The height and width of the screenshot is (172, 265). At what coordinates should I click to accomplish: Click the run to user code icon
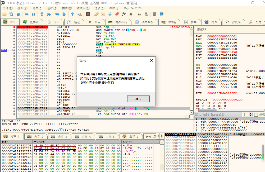pyautogui.click(x=79, y=14)
